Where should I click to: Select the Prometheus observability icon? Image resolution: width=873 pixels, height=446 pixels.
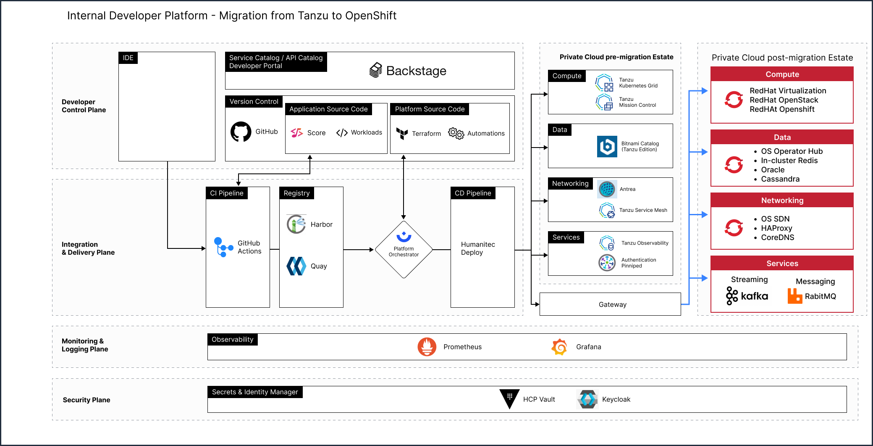(427, 346)
